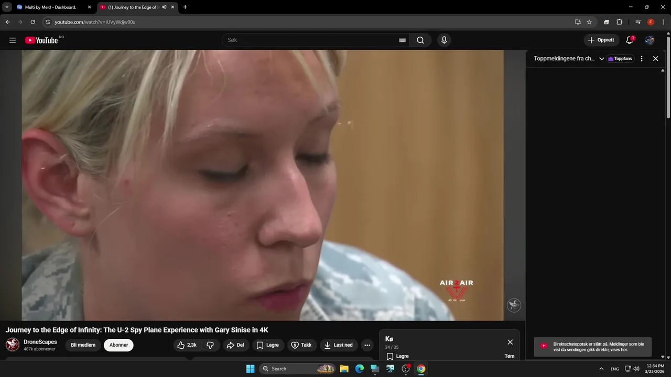Click the Opprett create button
The width and height of the screenshot is (671, 377).
(601, 40)
